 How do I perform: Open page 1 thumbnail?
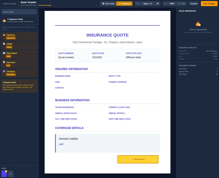click(x=4, y=174)
